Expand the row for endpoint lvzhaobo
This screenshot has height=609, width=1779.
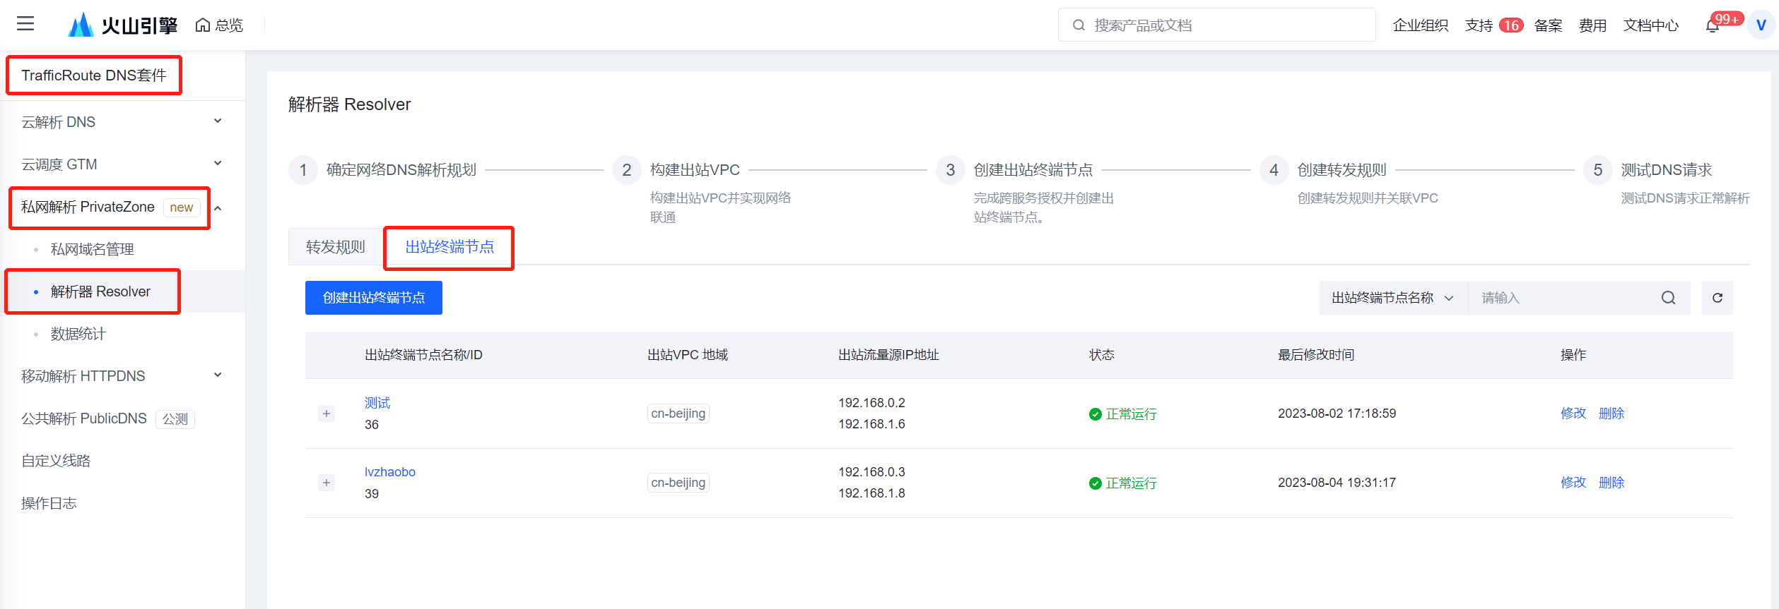point(327,483)
